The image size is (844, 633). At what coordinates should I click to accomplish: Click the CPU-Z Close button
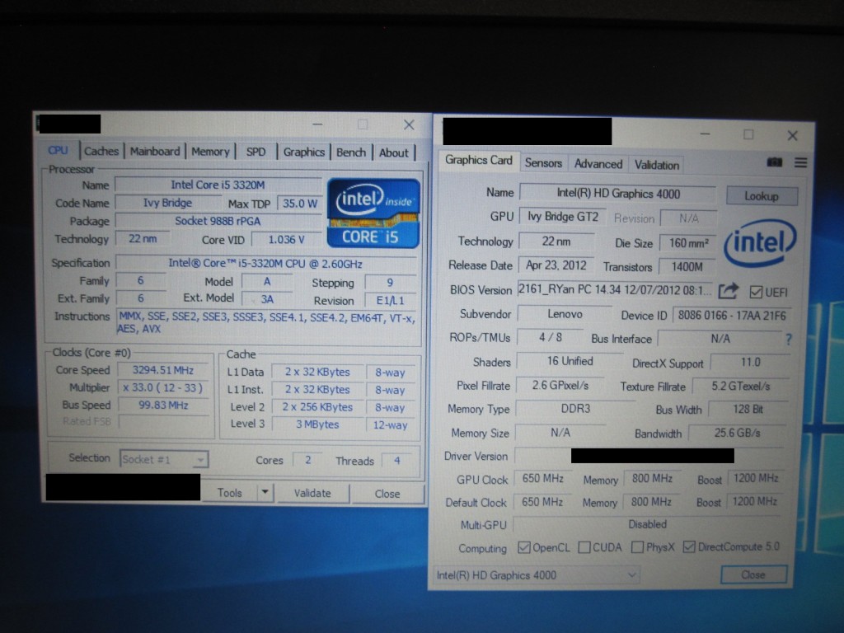387,494
